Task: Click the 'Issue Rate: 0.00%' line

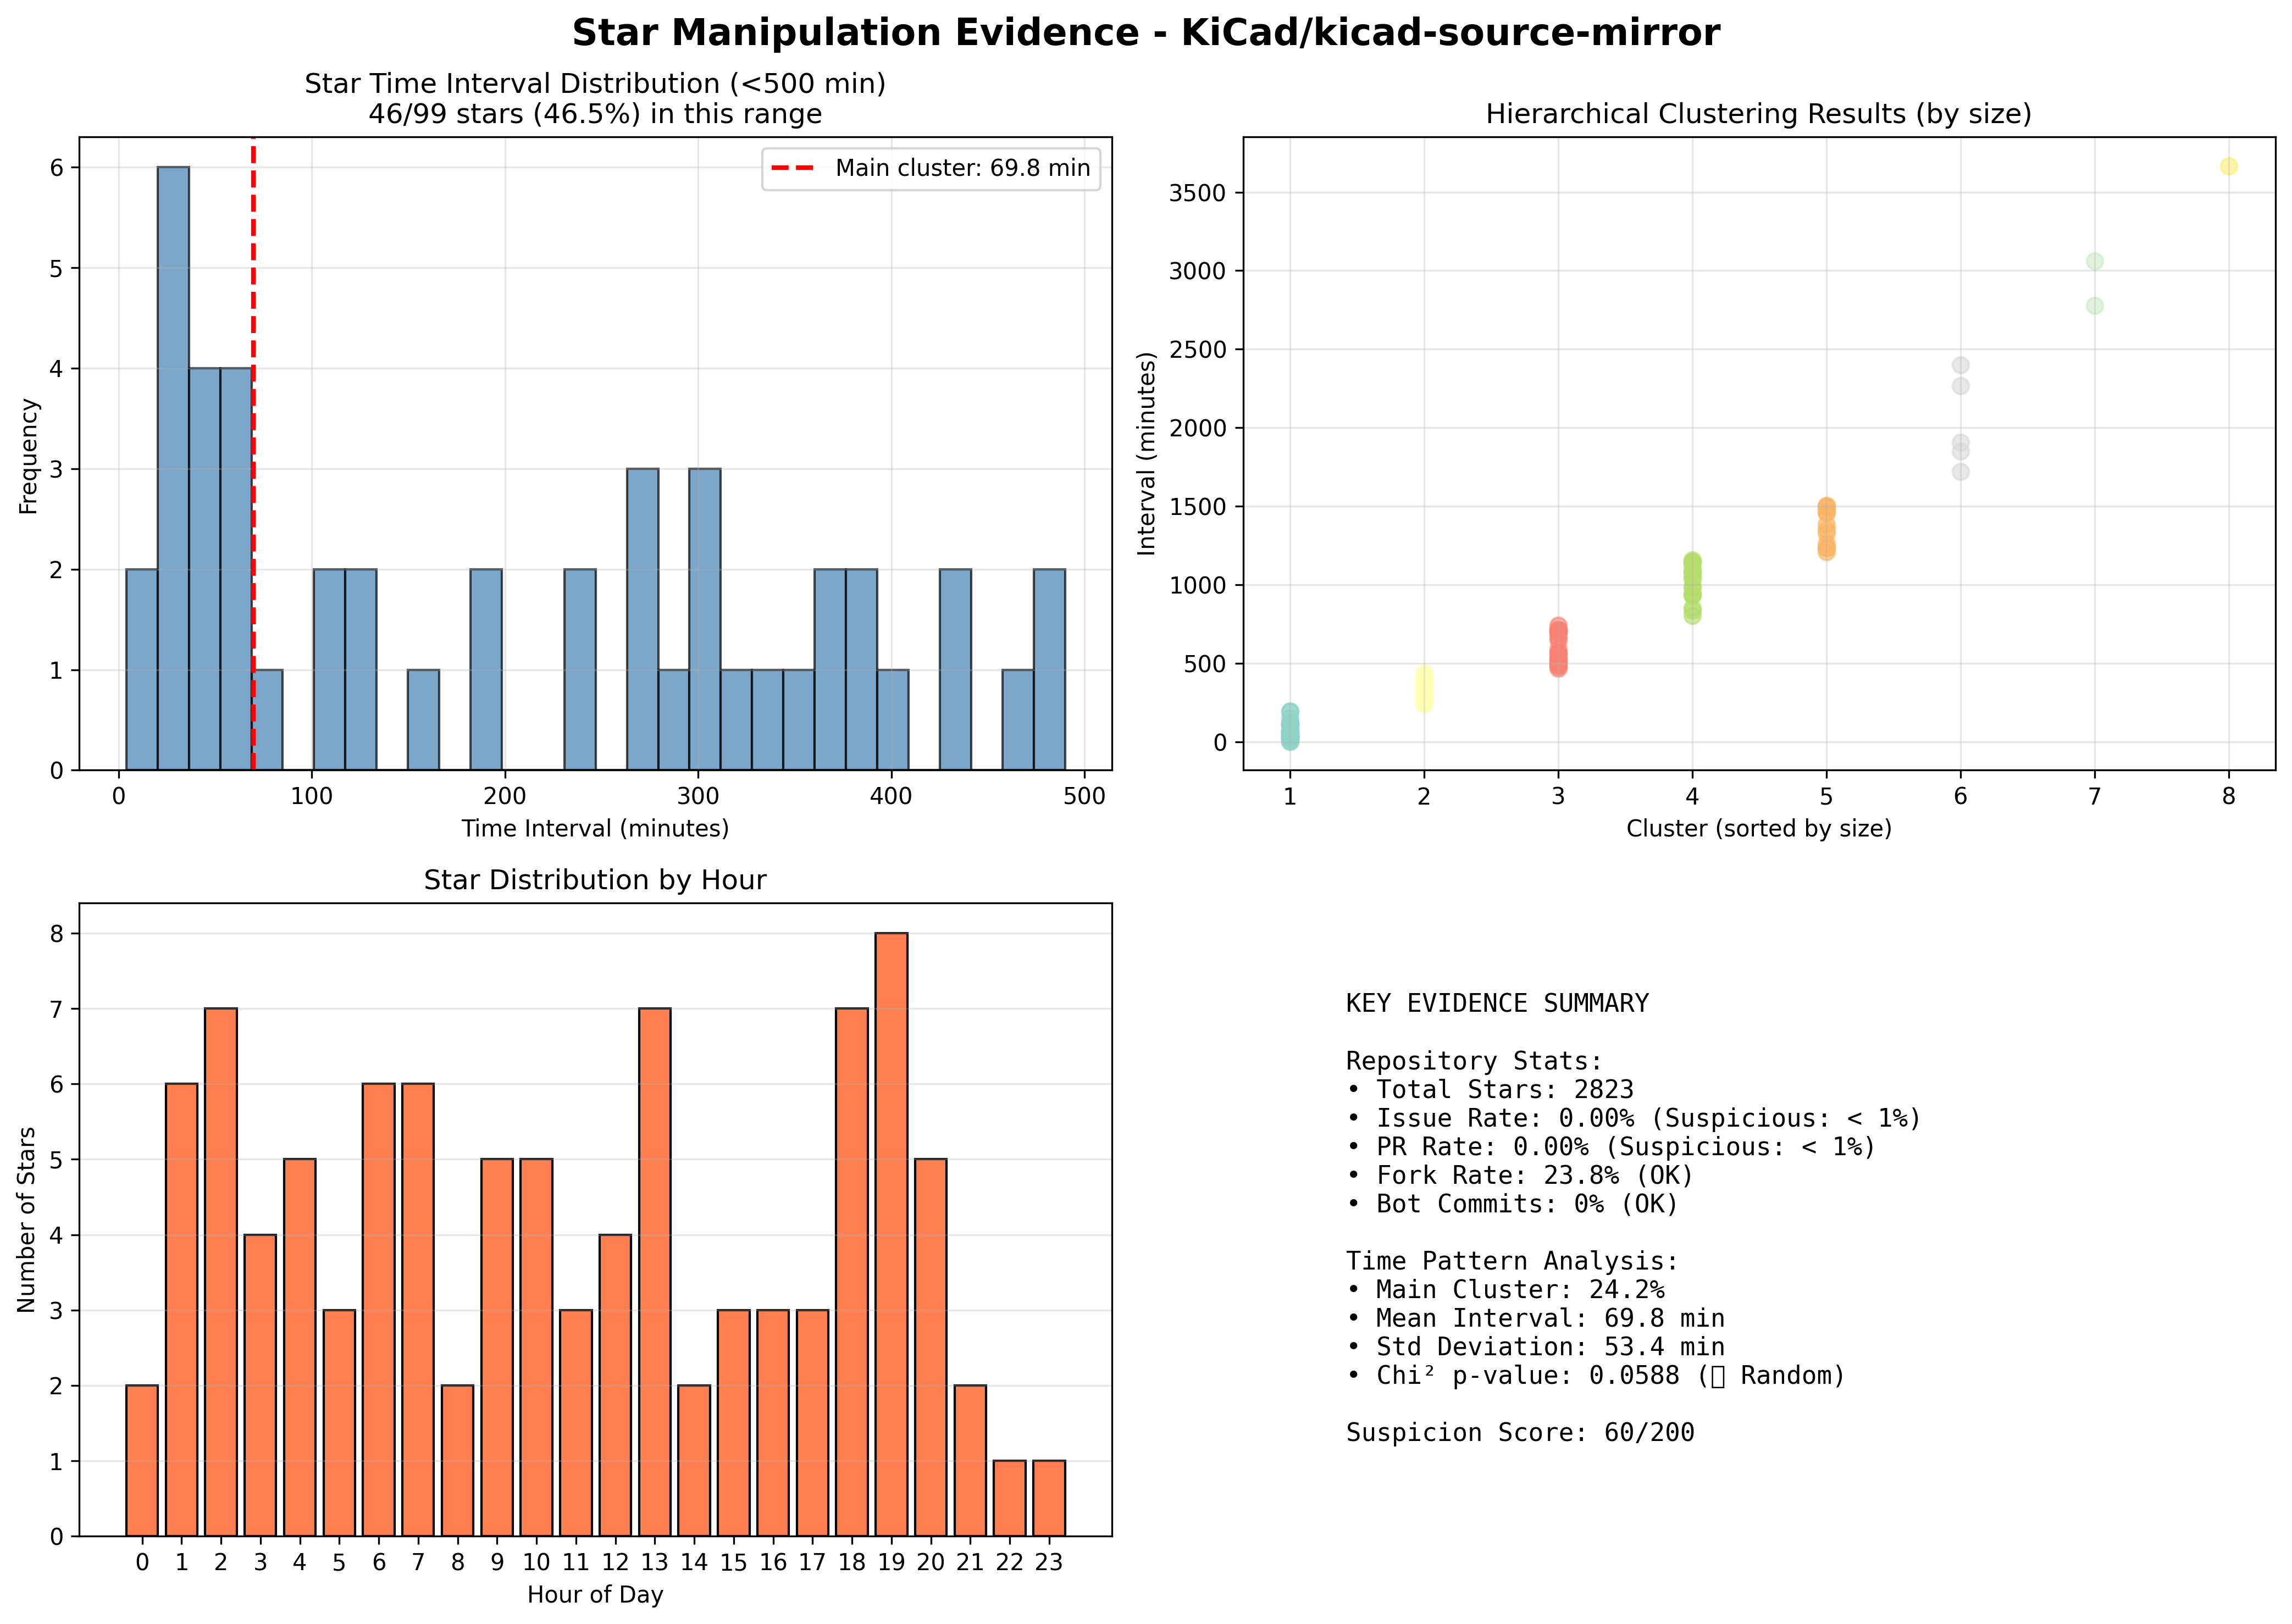Action: [x=1634, y=1118]
